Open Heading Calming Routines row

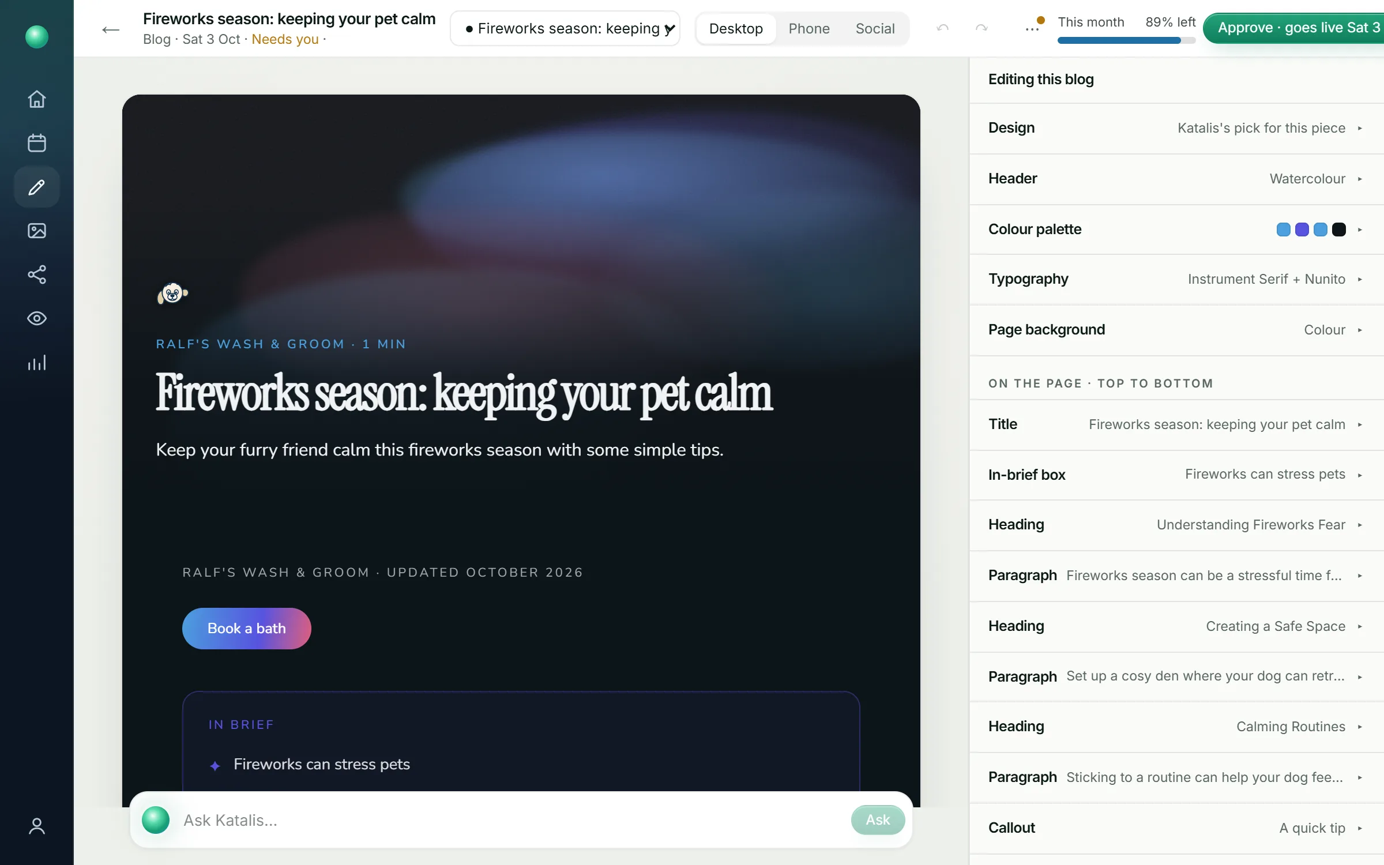click(x=1176, y=727)
